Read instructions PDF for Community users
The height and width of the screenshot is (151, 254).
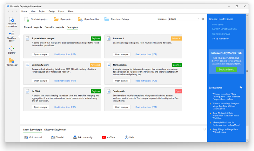[x=65, y=81]
